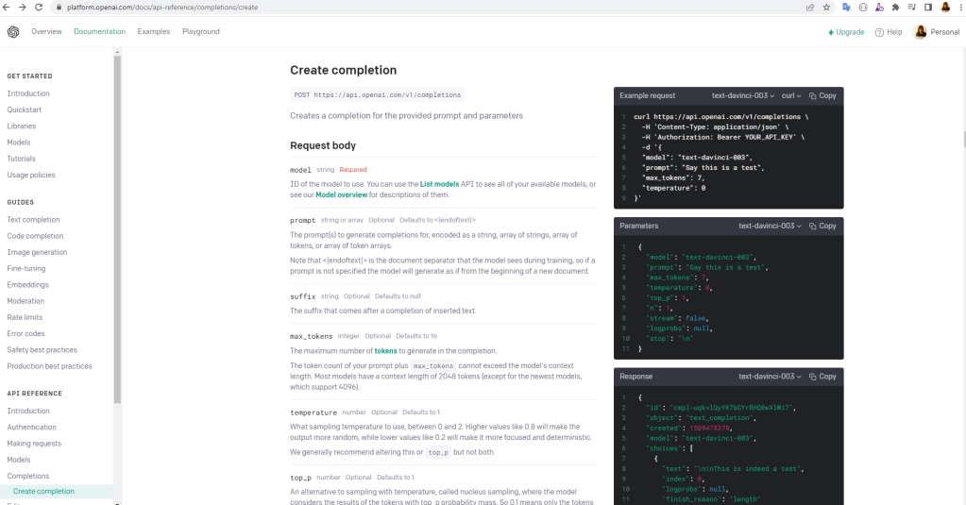
Task: Click the OpenAI logo icon
Action: click(13, 31)
